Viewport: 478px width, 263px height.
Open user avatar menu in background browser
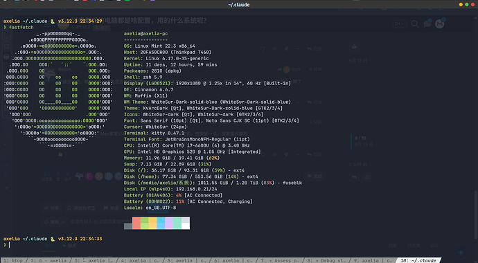coord(440,24)
